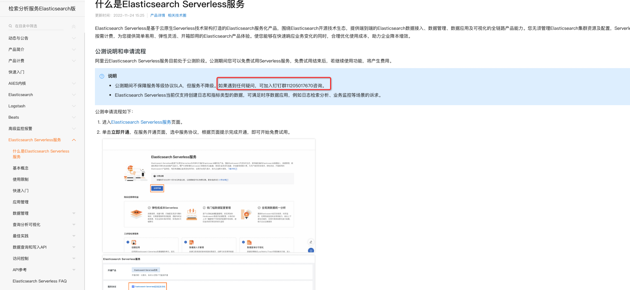The image size is (630, 290).
Task: Enlarge the Serverless service activation screenshot
Action: (x=209, y=196)
